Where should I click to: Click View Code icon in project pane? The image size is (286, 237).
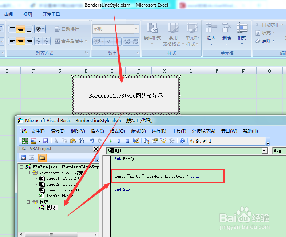[23, 158]
